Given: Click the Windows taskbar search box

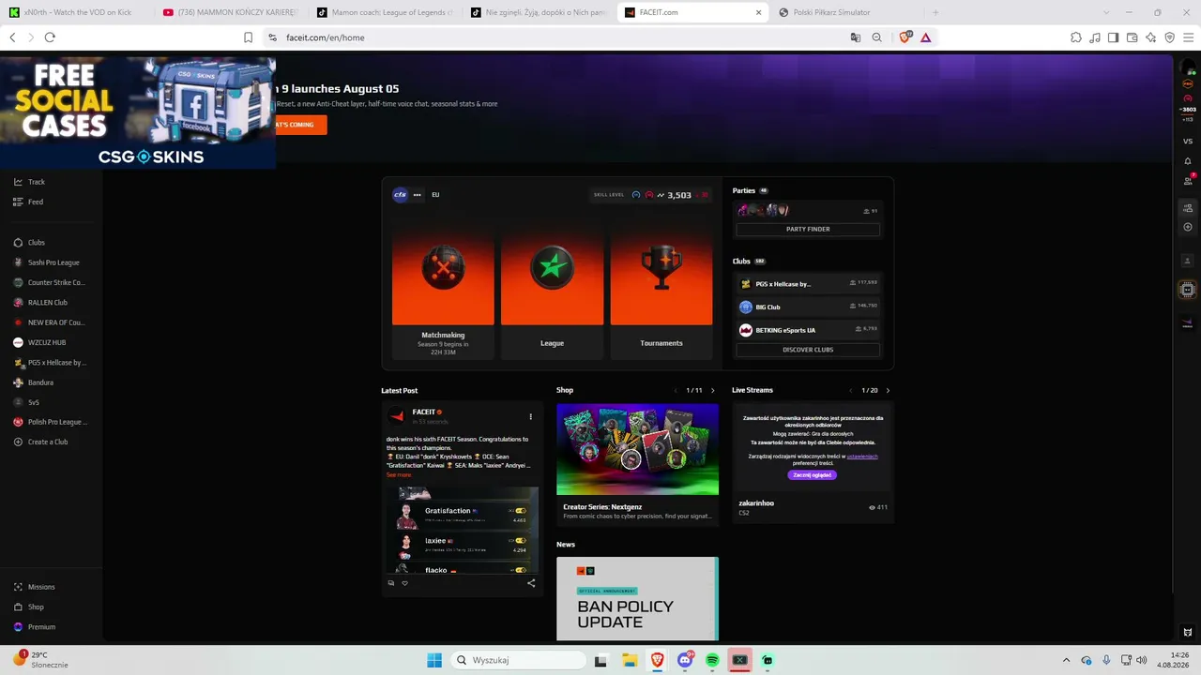Looking at the screenshot, I should (x=518, y=660).
